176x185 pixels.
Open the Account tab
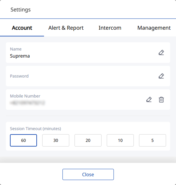tap(22, 28)
